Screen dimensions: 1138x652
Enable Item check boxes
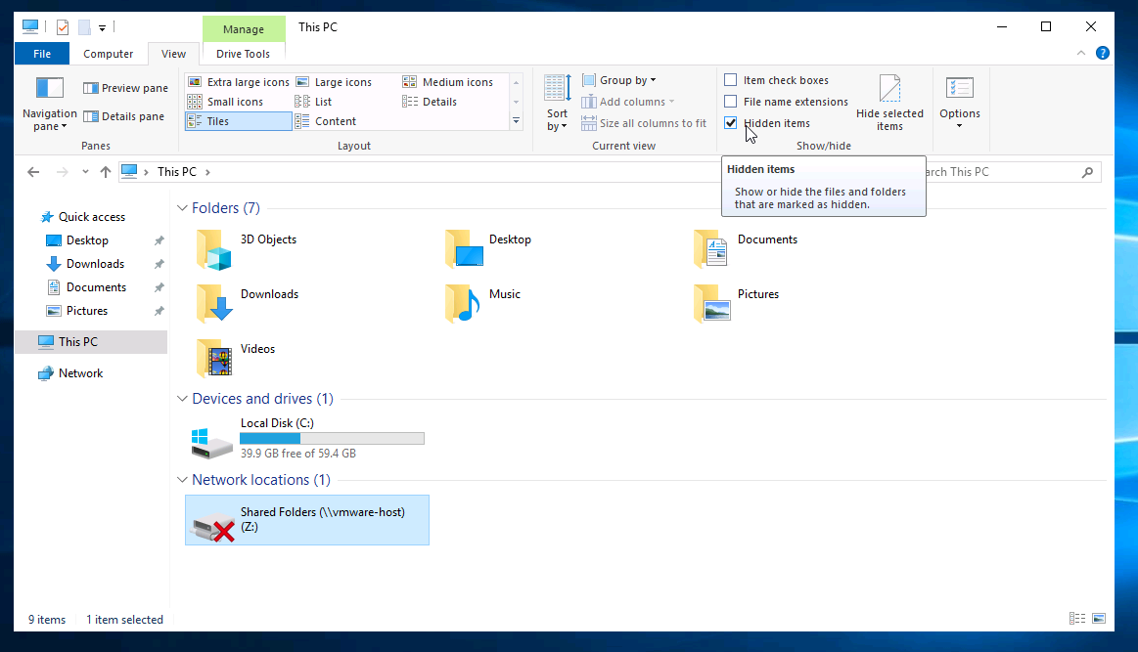731,80
